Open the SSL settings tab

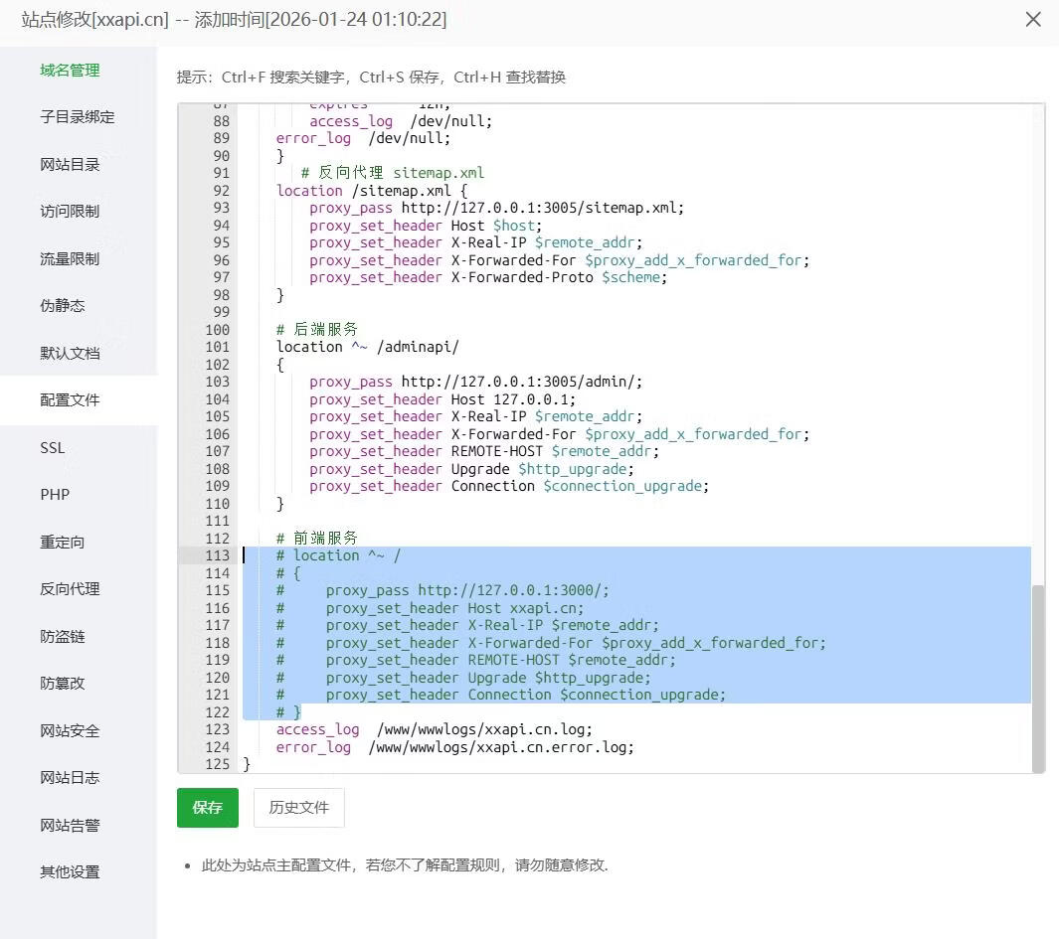tap(53, 448)
